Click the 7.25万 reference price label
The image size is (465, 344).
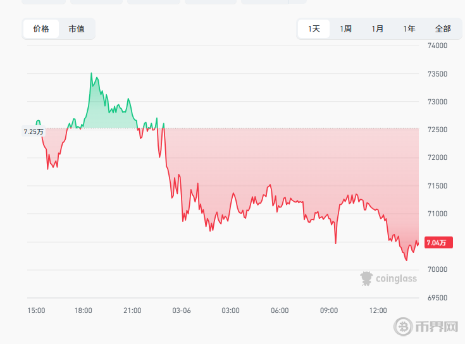(34, 132)
